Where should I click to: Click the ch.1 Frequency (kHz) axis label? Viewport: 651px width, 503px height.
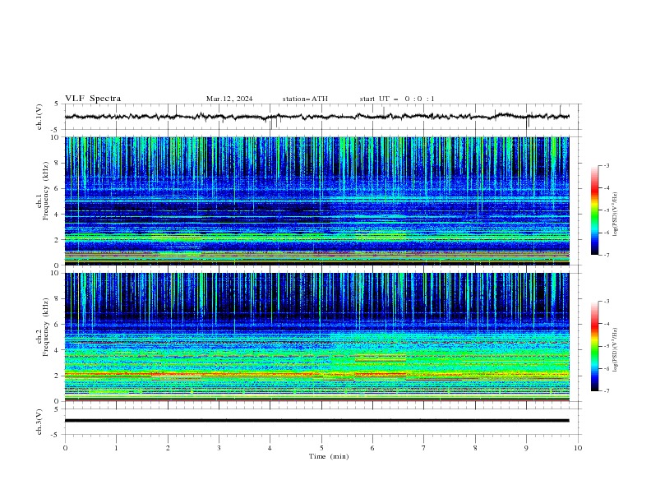pyautogui.click(x=43, y=191)
